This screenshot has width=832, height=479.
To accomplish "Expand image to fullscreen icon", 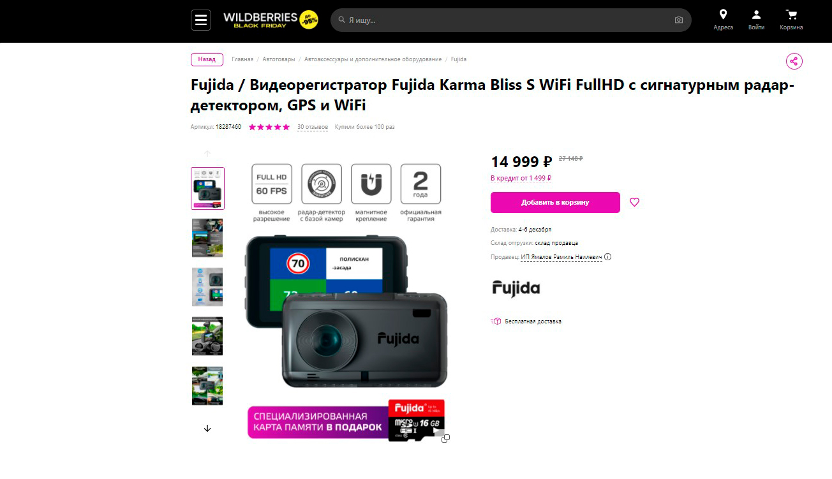I will (x=445, y=438).
